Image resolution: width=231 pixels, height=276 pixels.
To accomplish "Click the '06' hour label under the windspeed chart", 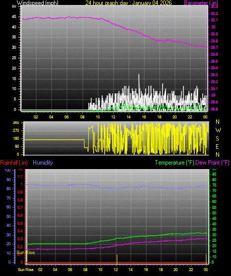I will [66, 117].
